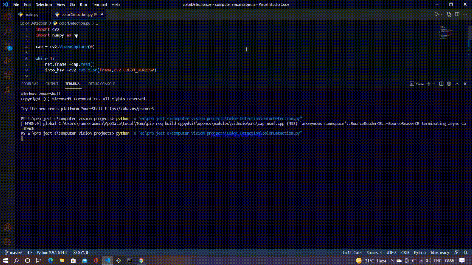Viewport: 472px width, 265px height.
Task: Open the Help menu
Action: click(115, 4)
